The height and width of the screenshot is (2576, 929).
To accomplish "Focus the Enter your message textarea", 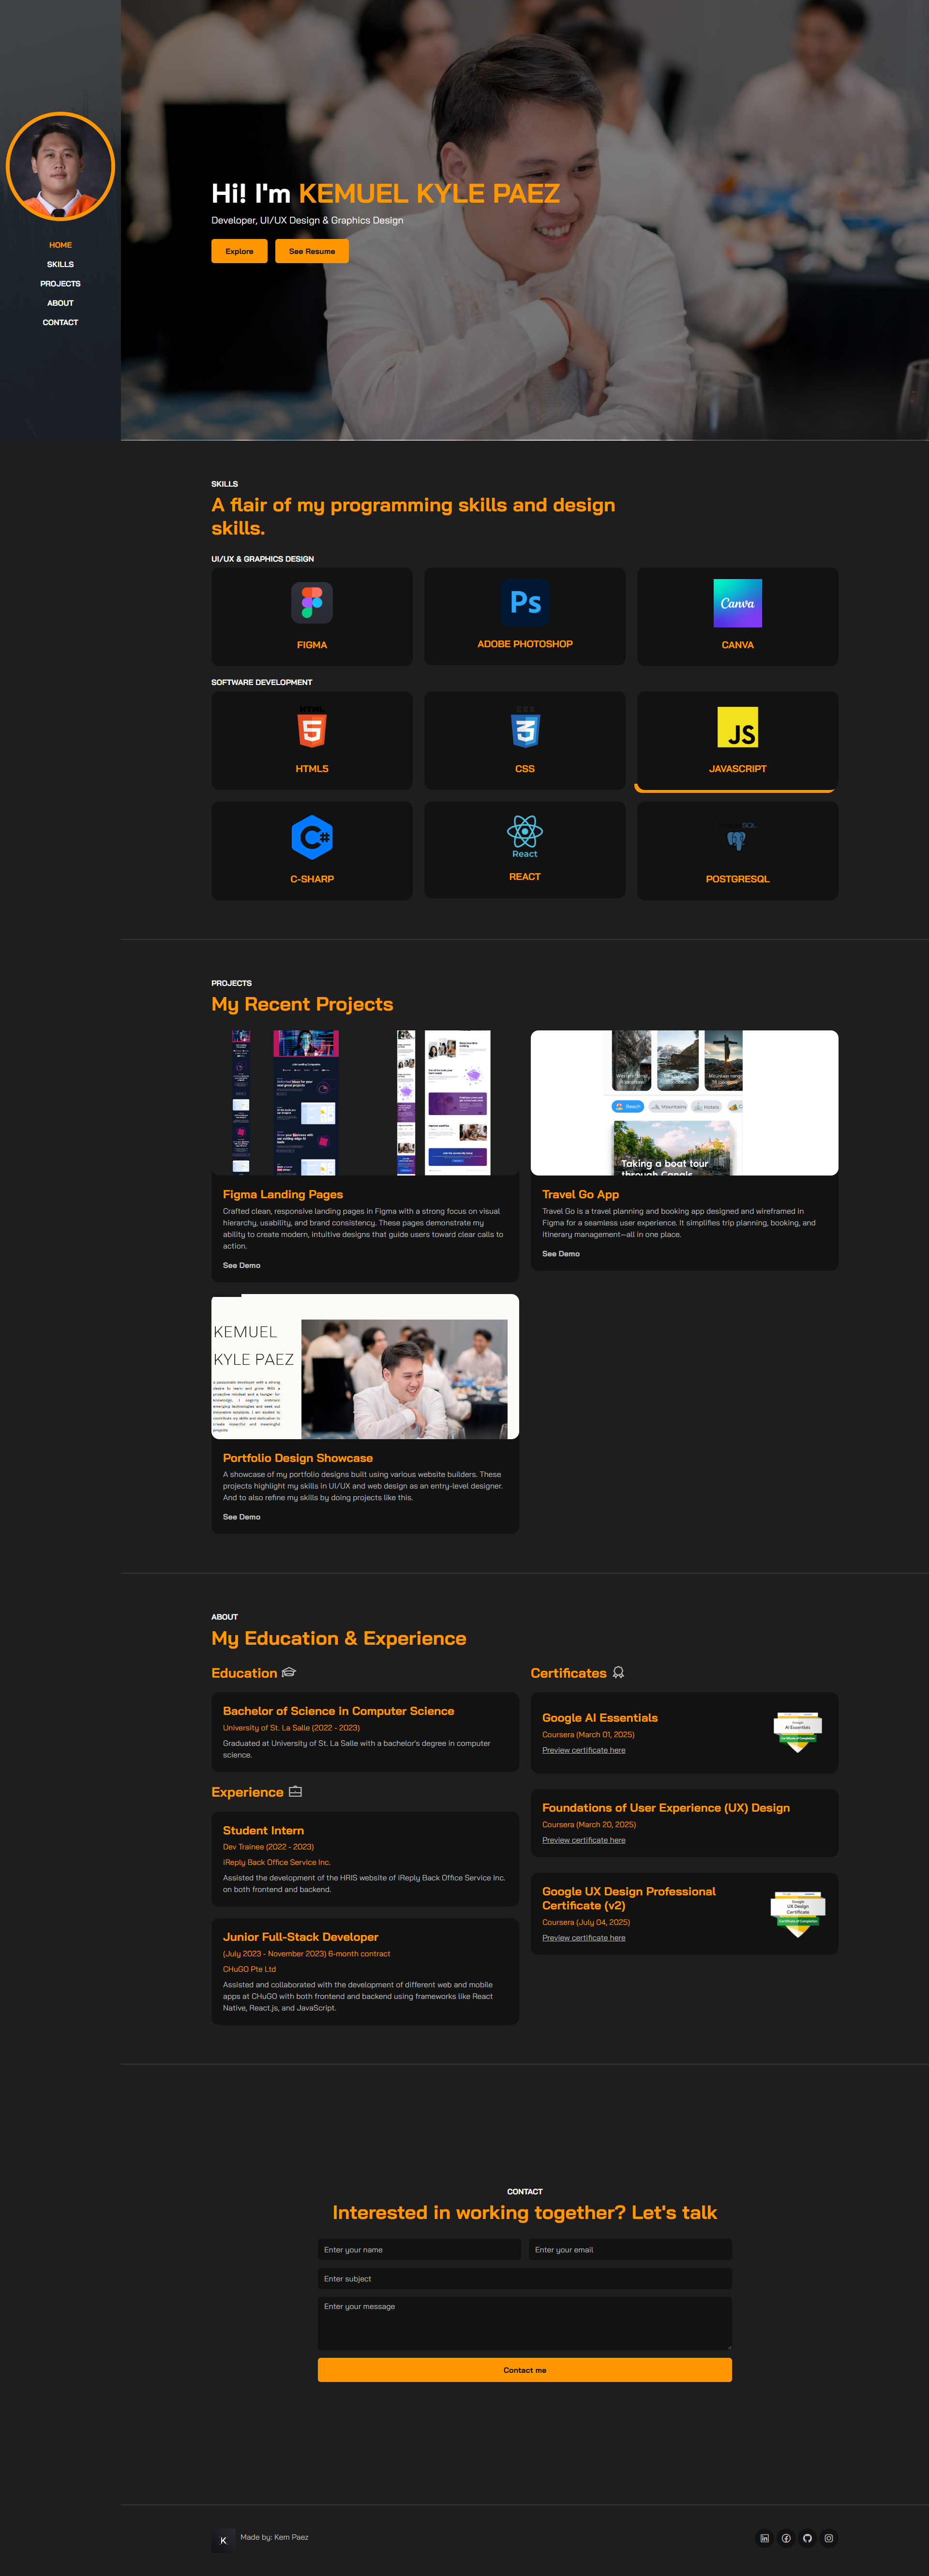I will coord(525,2322).
